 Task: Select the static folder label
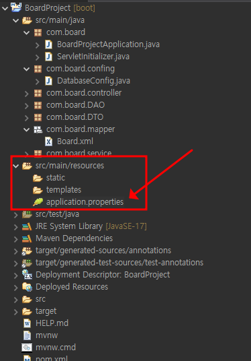click(x=56, y=178)
